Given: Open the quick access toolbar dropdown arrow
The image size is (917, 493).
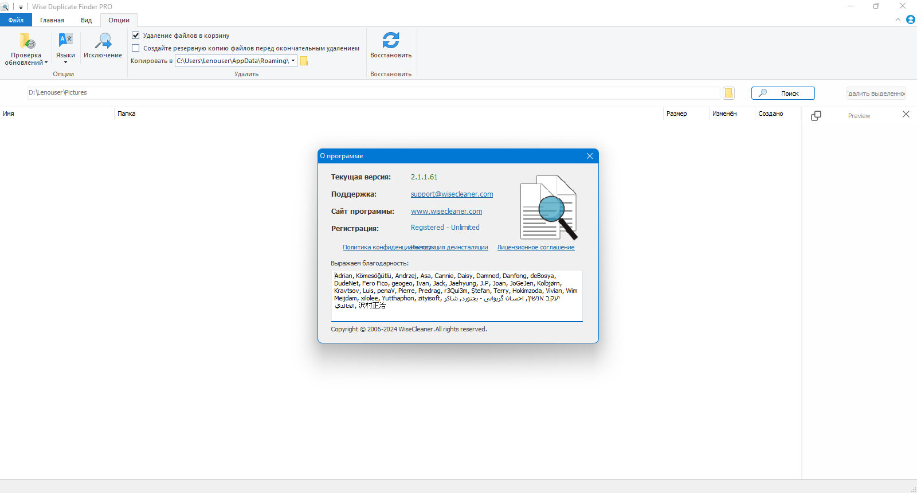Looking at the screenshot, I should point(21,7).
